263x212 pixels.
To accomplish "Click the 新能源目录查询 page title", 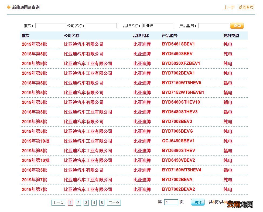I will click(26, 7).
